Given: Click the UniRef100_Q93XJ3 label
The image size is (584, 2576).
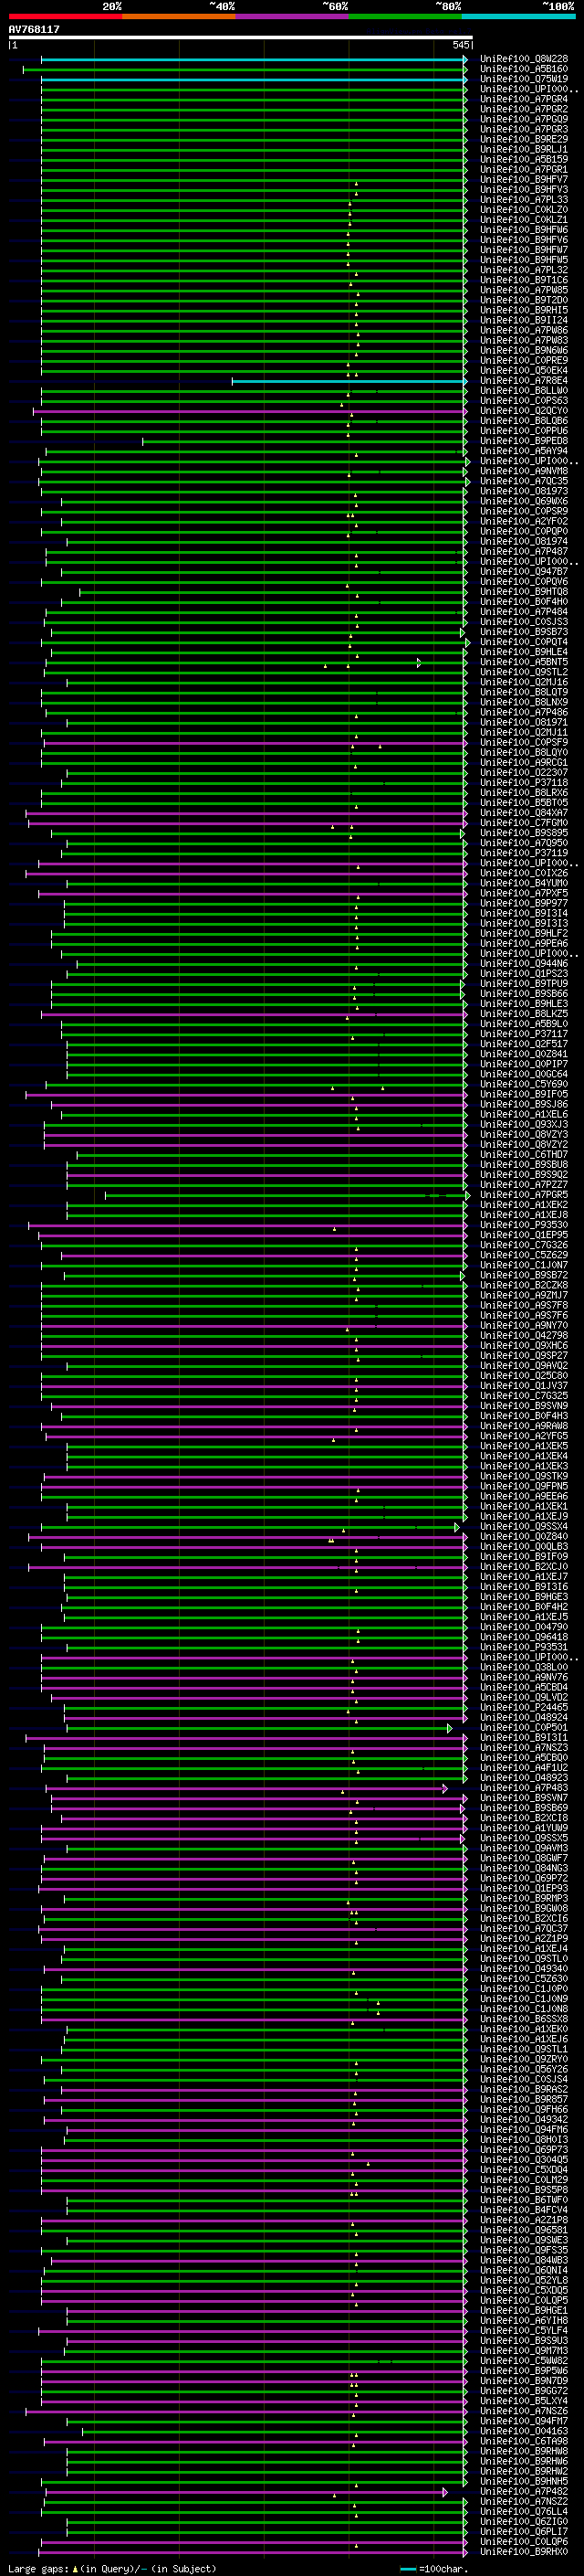Looking at the screenshot, I should tap(524, 1124).
